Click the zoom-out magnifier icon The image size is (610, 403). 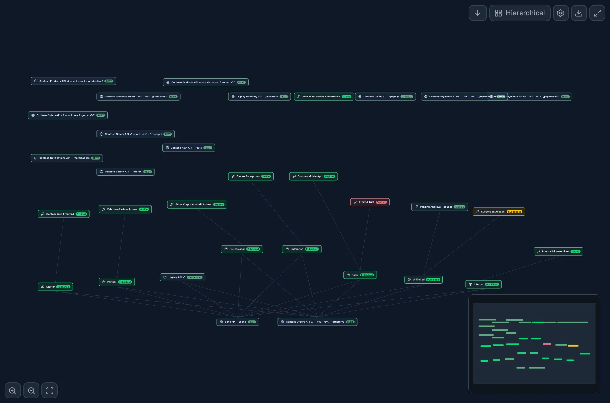31,390
